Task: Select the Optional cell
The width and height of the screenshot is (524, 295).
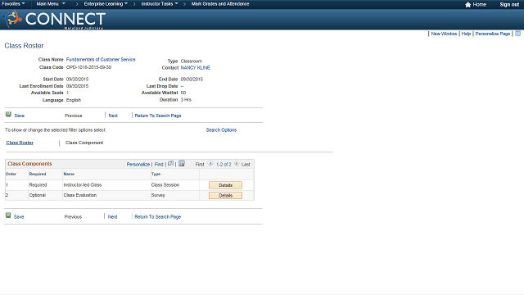Action: click(37, 195)
